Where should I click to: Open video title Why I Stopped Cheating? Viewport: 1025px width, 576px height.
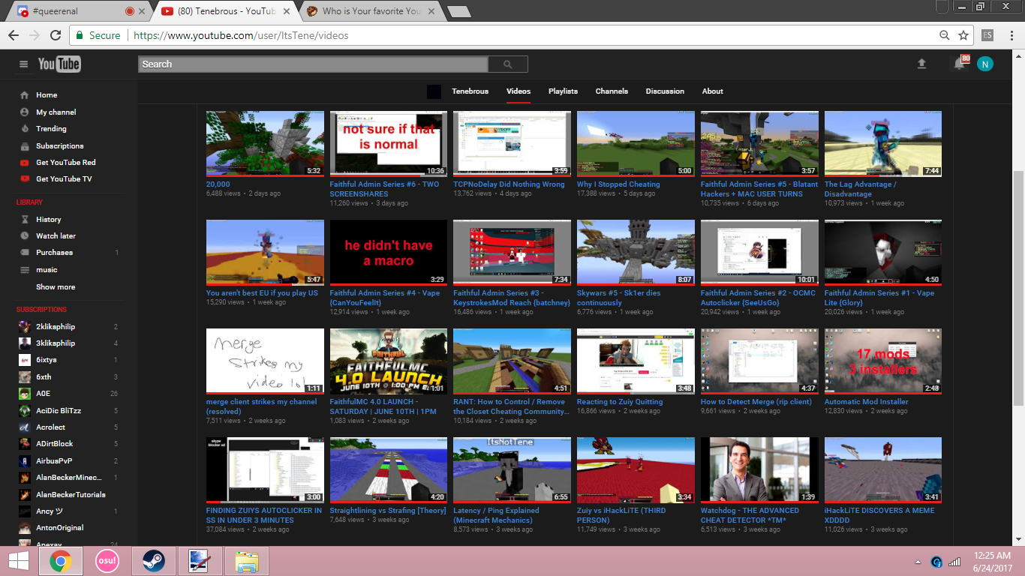click(618, 184)
